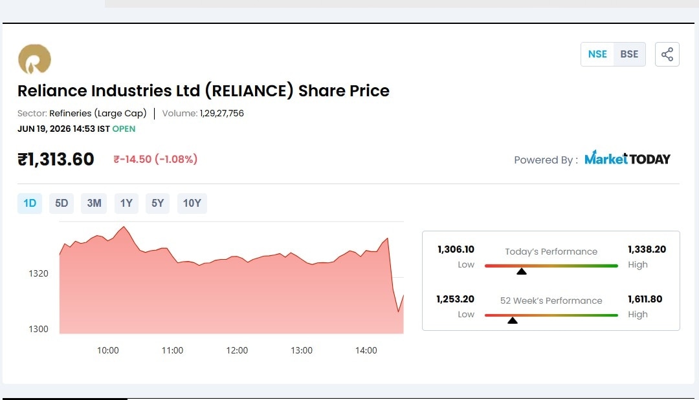The height and width of the screenshot is (400, 699).
Task: Click the 11:00 x-axis label
Action: 173,351
